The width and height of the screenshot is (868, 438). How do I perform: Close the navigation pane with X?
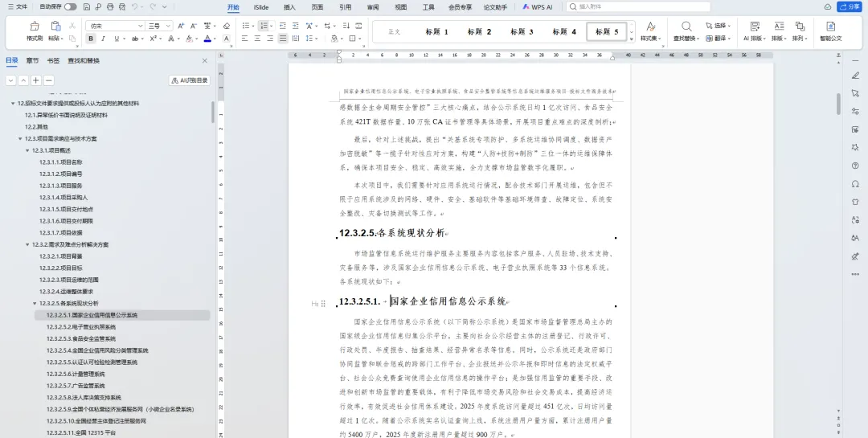pos(205,61)
